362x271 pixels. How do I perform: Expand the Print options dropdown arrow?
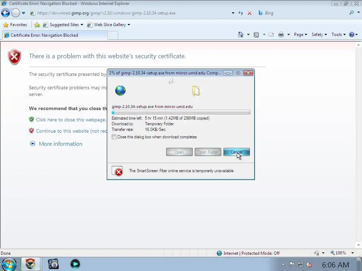pos(288,35)
